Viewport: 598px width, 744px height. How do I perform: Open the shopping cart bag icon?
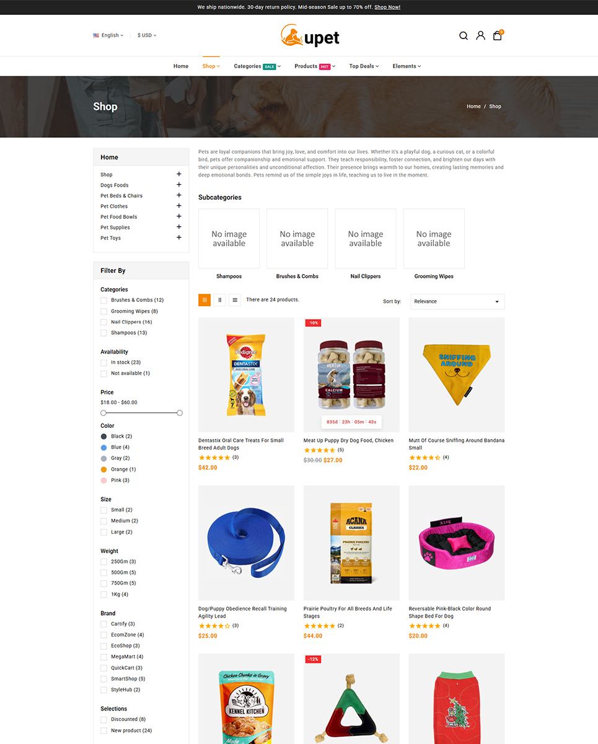pyautogui.click(x=498, y=35)
